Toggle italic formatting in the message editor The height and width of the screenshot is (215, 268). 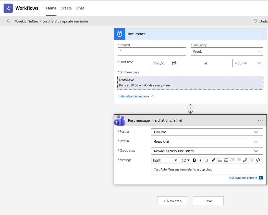(x=200, y=160)
